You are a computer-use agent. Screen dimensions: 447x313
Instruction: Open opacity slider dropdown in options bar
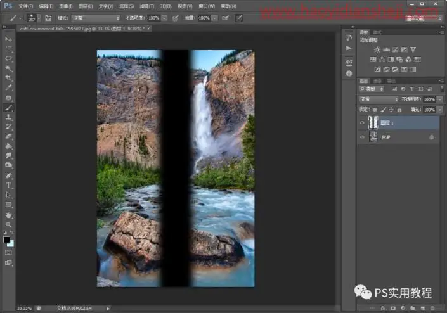click(164, 18)
